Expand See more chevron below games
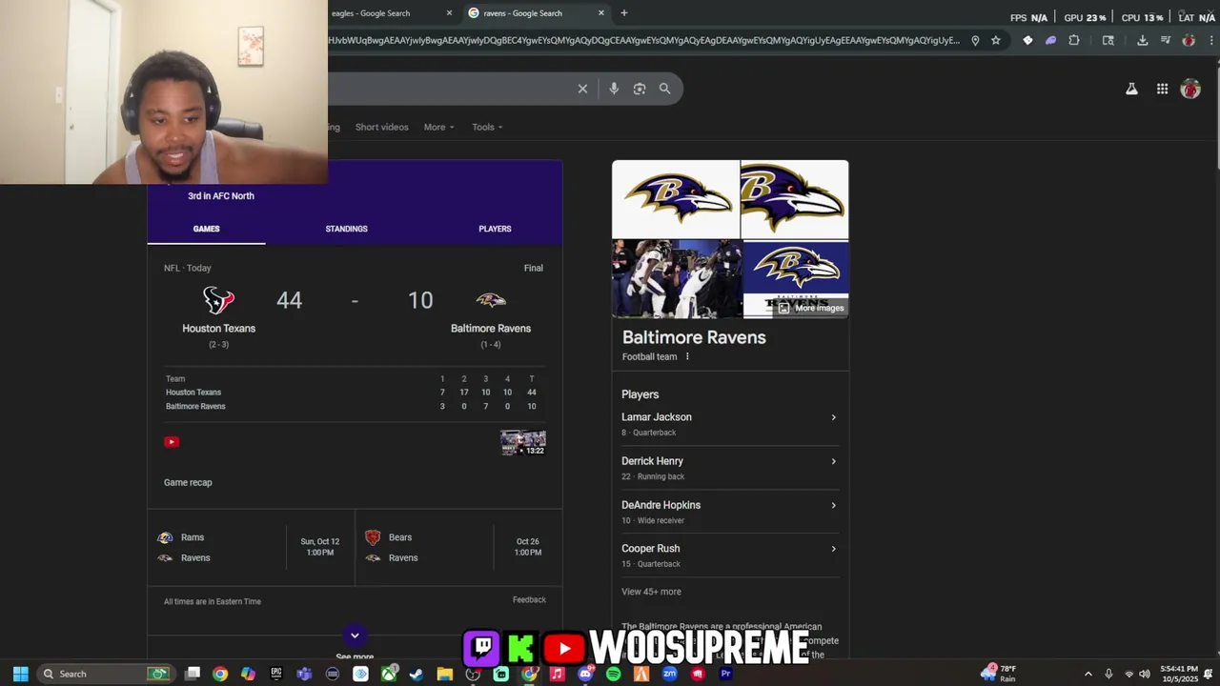Viewport: 1220px width, 686px height. (x=355, y=636)
